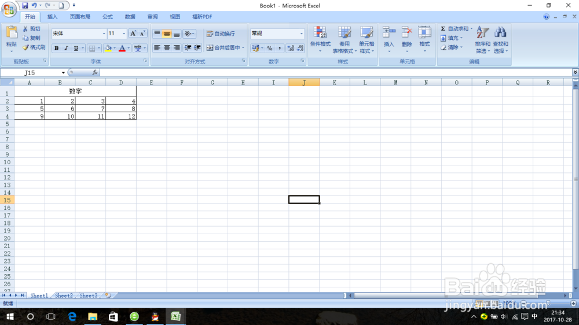
Task: Toggle center horizontal alignment
Action: pyautogui.click(x=167, y=47)
